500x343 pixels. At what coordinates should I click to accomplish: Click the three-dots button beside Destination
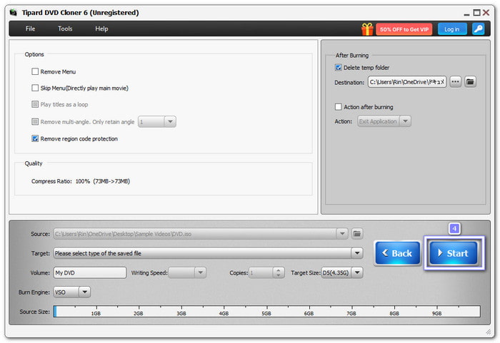pos(455,82)
